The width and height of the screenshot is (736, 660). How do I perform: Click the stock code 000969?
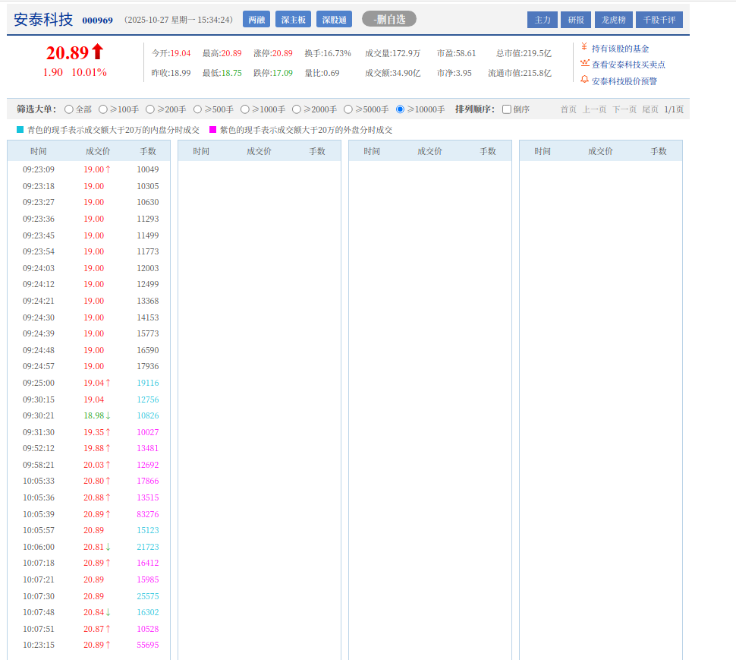98,21
